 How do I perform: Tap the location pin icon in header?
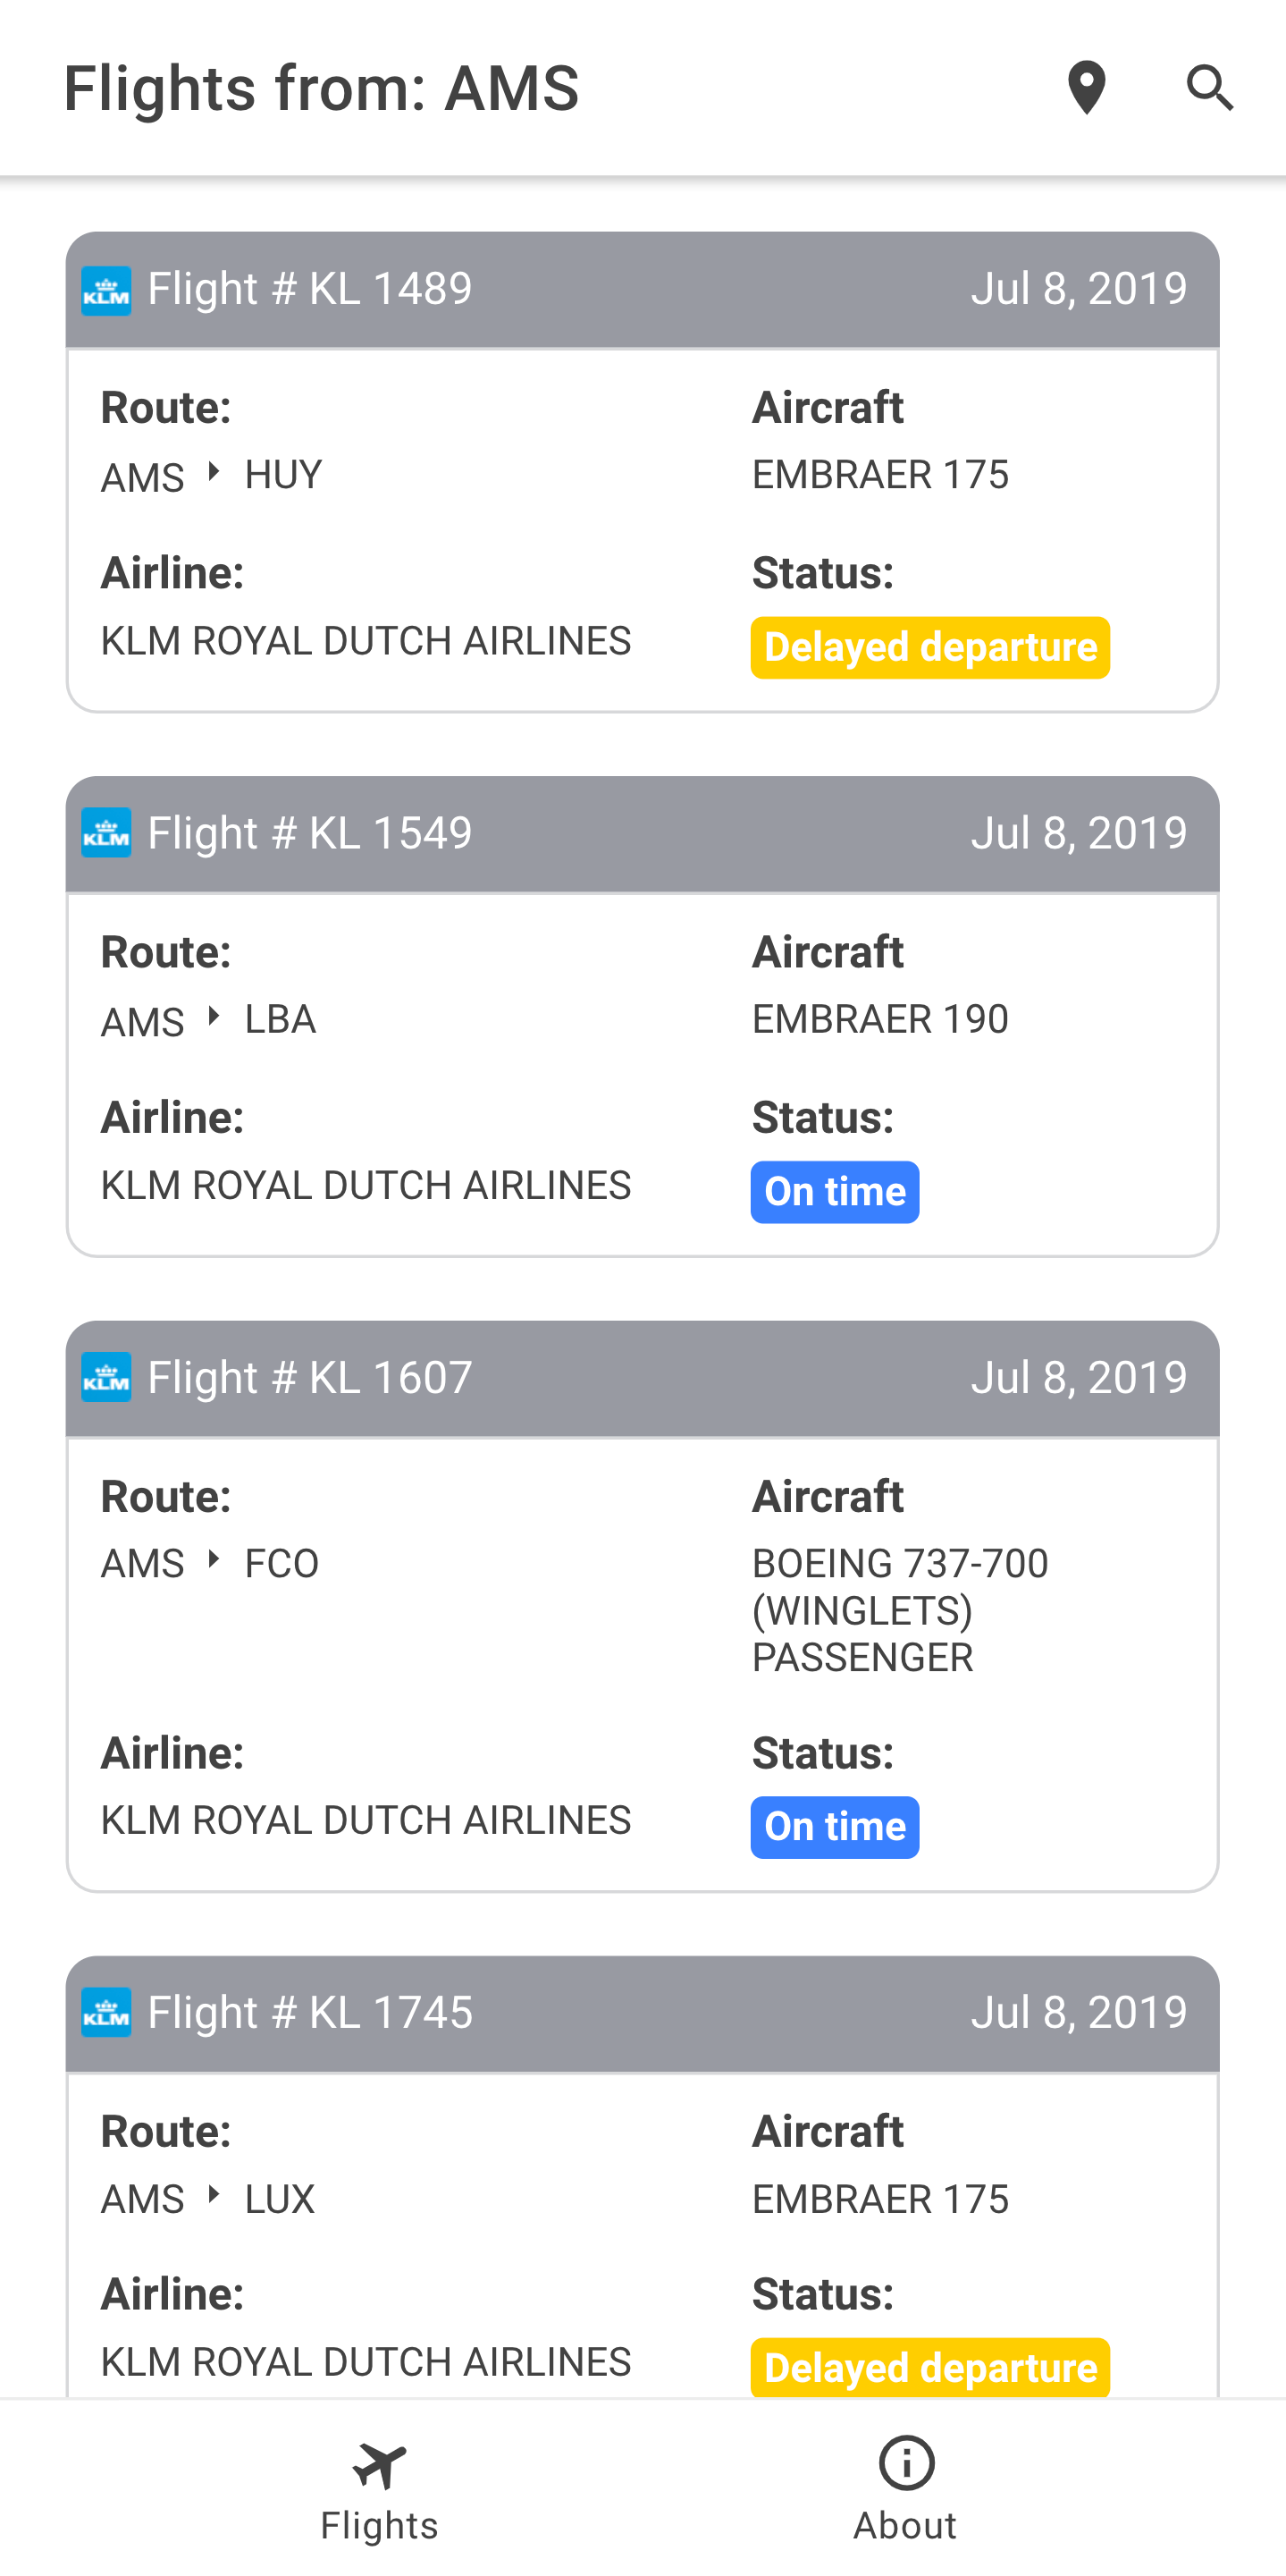(x=1086, y=88)
